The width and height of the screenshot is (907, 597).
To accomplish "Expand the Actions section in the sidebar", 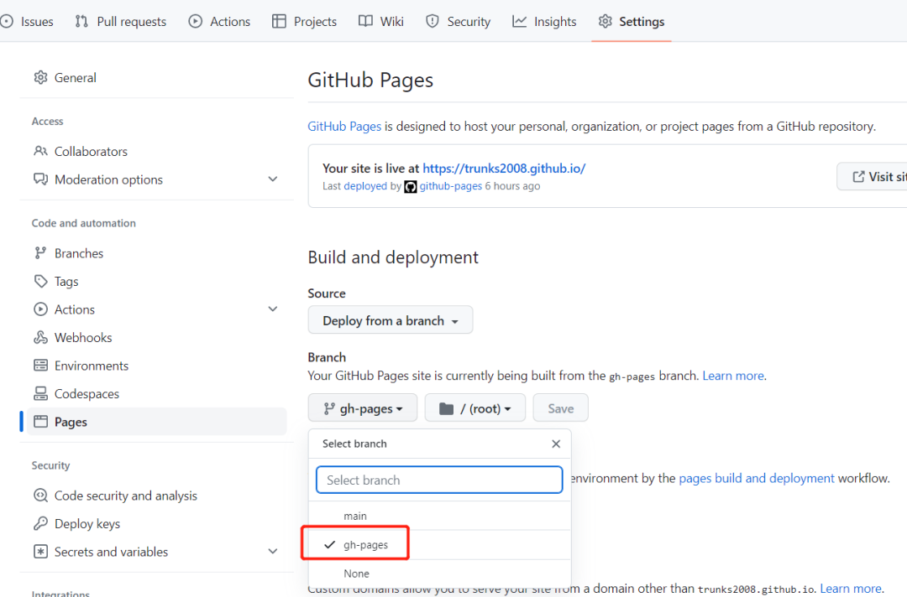I will coord(272,309).
